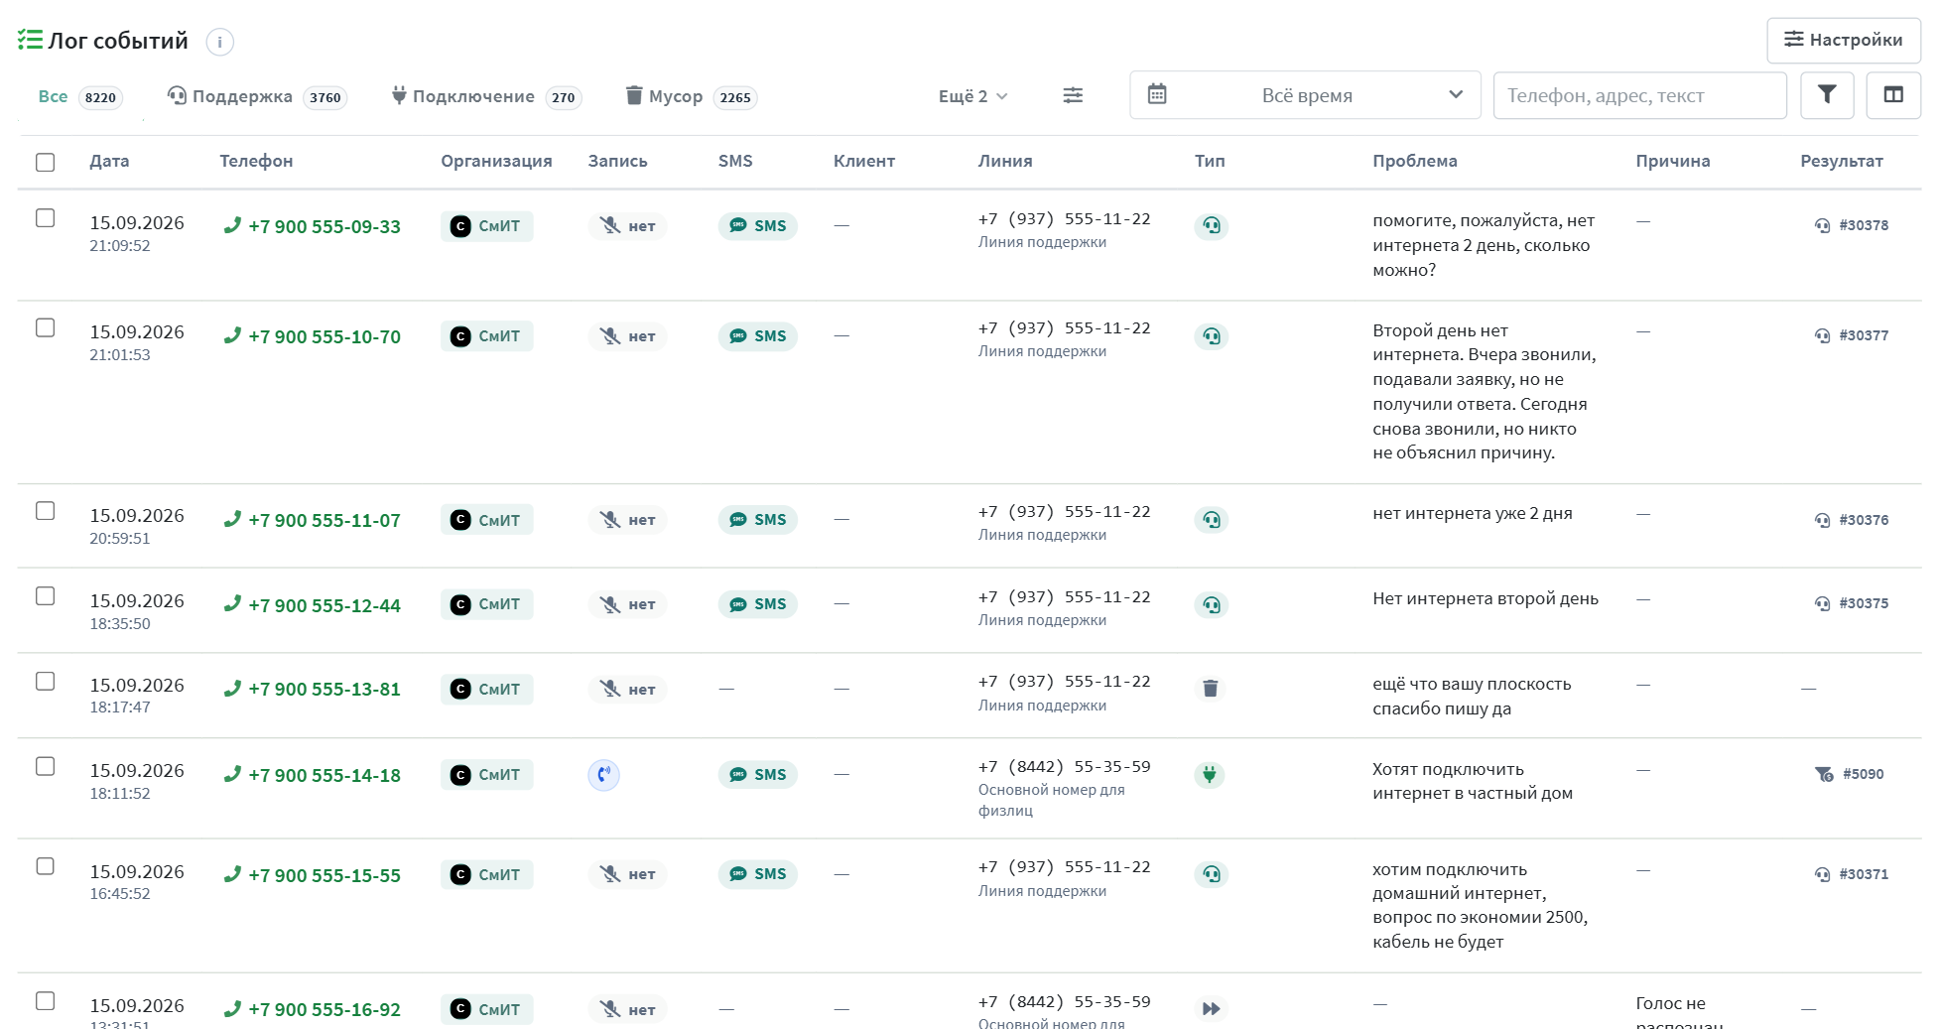Open ticket #30371

coord(1852,874)
